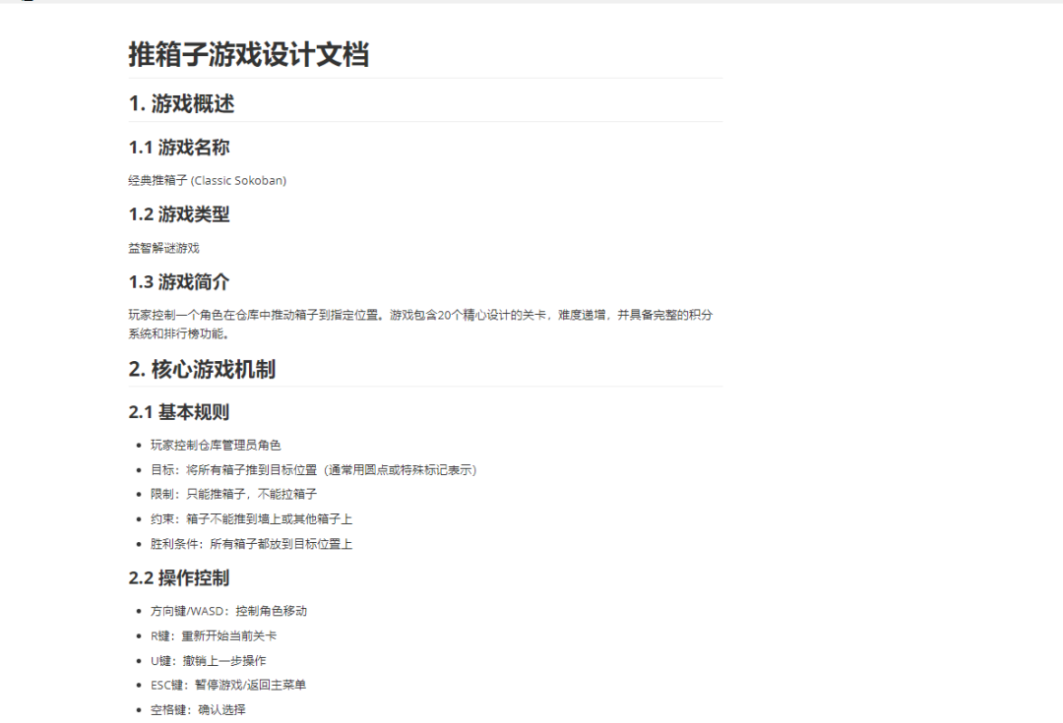1063x723 pixels.
Task: Click the title 推箱子游戏设计文档
Action: tap(248, 54)
